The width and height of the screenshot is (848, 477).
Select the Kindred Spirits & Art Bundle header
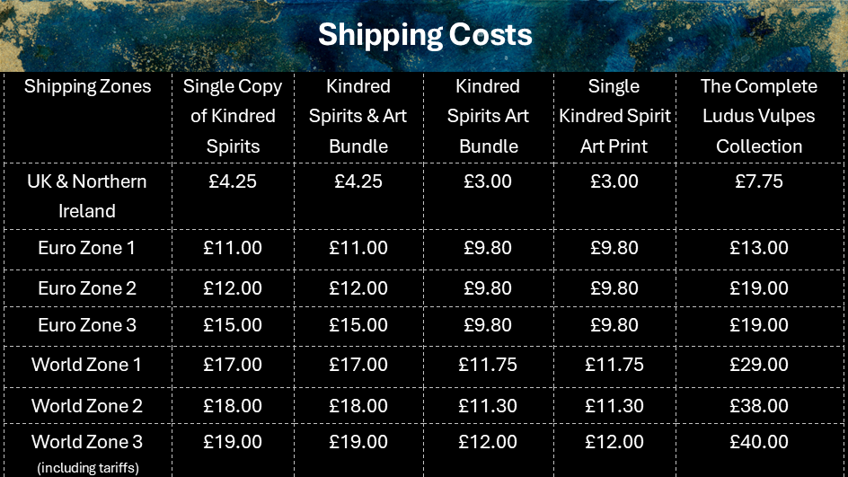[x=358, y=116]
